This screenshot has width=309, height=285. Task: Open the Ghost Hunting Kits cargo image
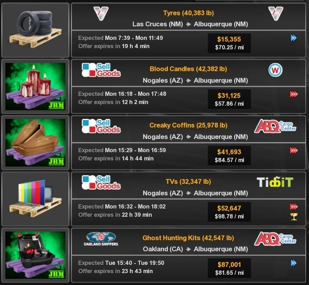(35, 255)
